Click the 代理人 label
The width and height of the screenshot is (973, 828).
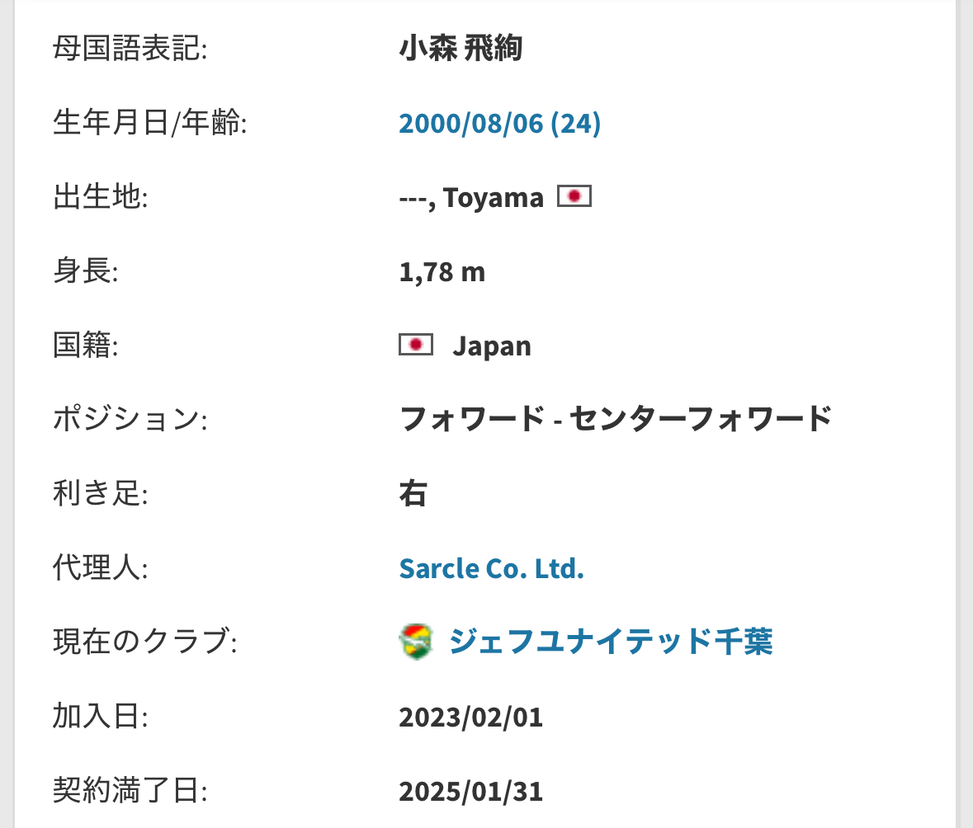pyautogui.click(x=101, y=567)
